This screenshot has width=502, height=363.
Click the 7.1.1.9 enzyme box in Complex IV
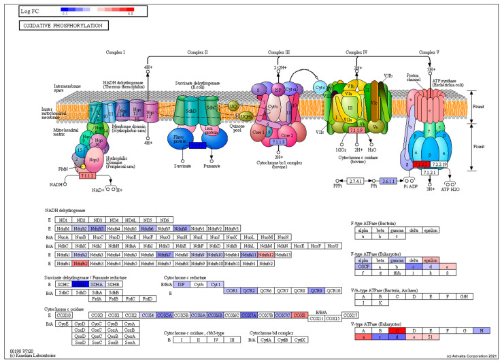coord(356,130)
